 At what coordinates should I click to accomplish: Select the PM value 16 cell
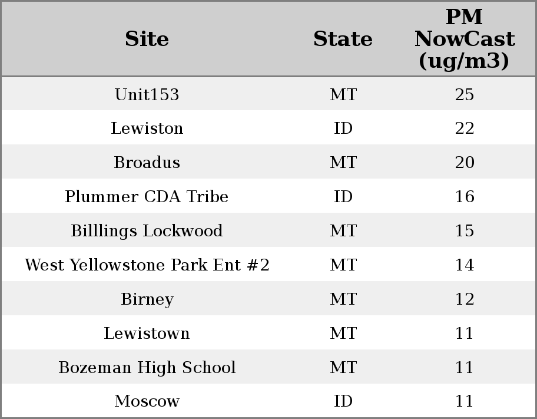pos(464,197)
